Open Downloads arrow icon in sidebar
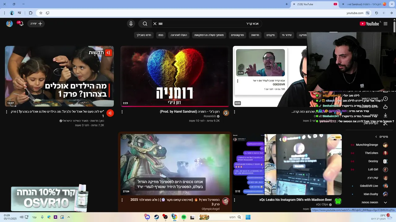Image resolution: width=396 pixels, height=222 pixels. [385, 115]
